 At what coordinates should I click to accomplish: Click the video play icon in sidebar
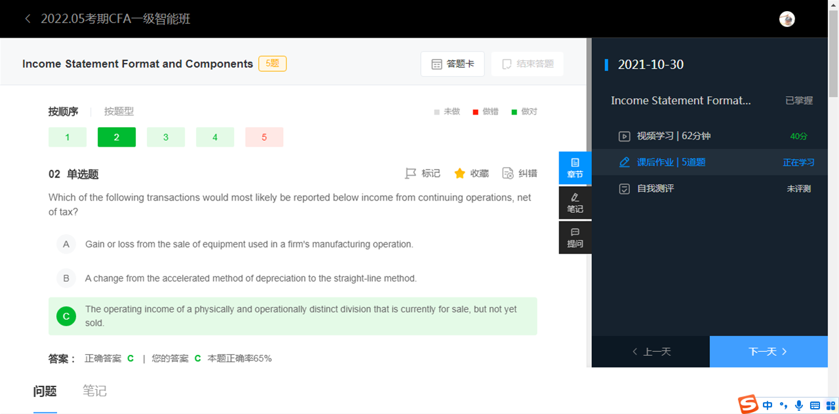point(625,136)
